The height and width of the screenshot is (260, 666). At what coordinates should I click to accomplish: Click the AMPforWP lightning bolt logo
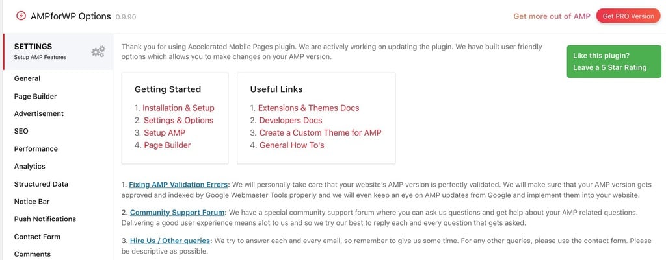pyautogui.click(x=20, y=16)
